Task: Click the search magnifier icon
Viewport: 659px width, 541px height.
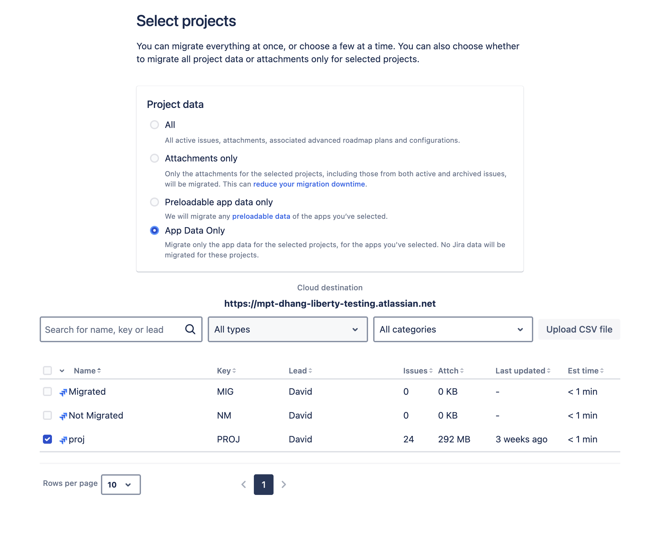Action: (x=190, y=329)
